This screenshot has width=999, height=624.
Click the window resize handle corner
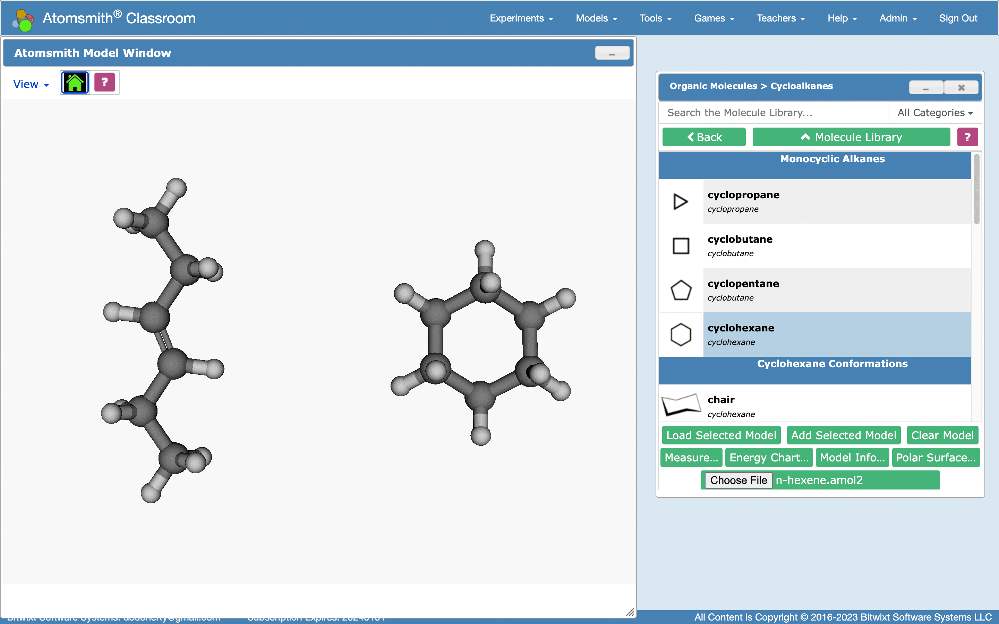[630, 612]
